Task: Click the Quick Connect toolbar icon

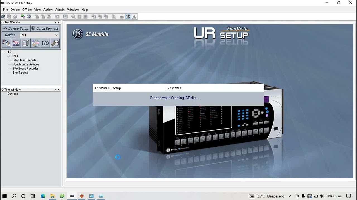Action: click(x=29, y=17)
